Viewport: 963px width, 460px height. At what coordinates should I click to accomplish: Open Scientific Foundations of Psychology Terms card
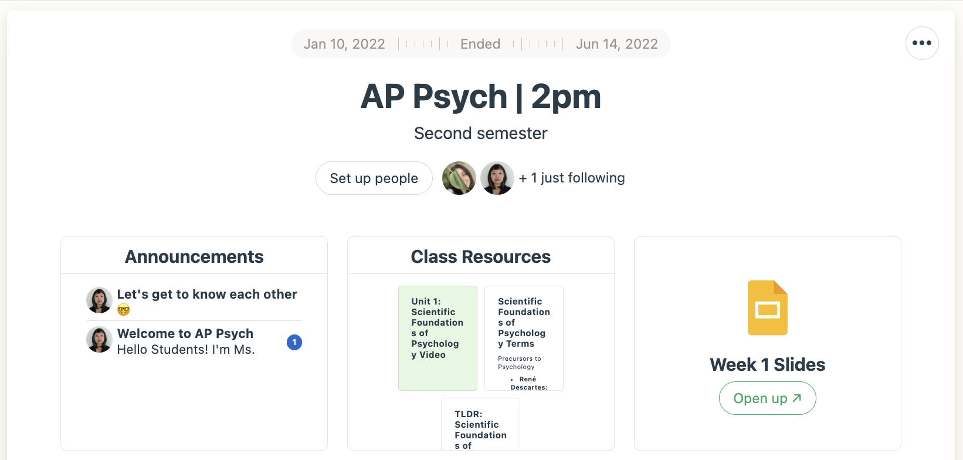tap(524, 338)
